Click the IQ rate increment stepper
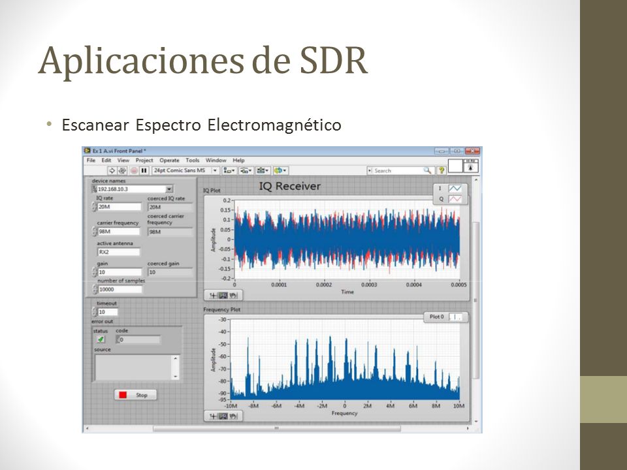 tap(94, 204)
